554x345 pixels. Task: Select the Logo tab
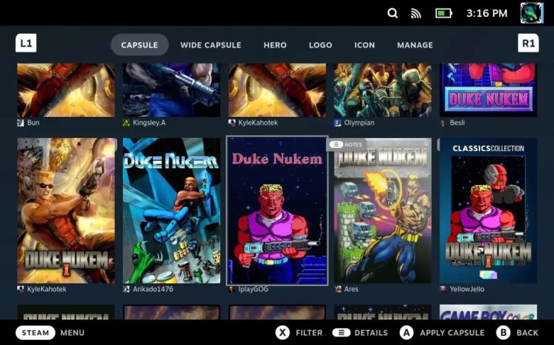pyautogui.click(x=320, y=45)
